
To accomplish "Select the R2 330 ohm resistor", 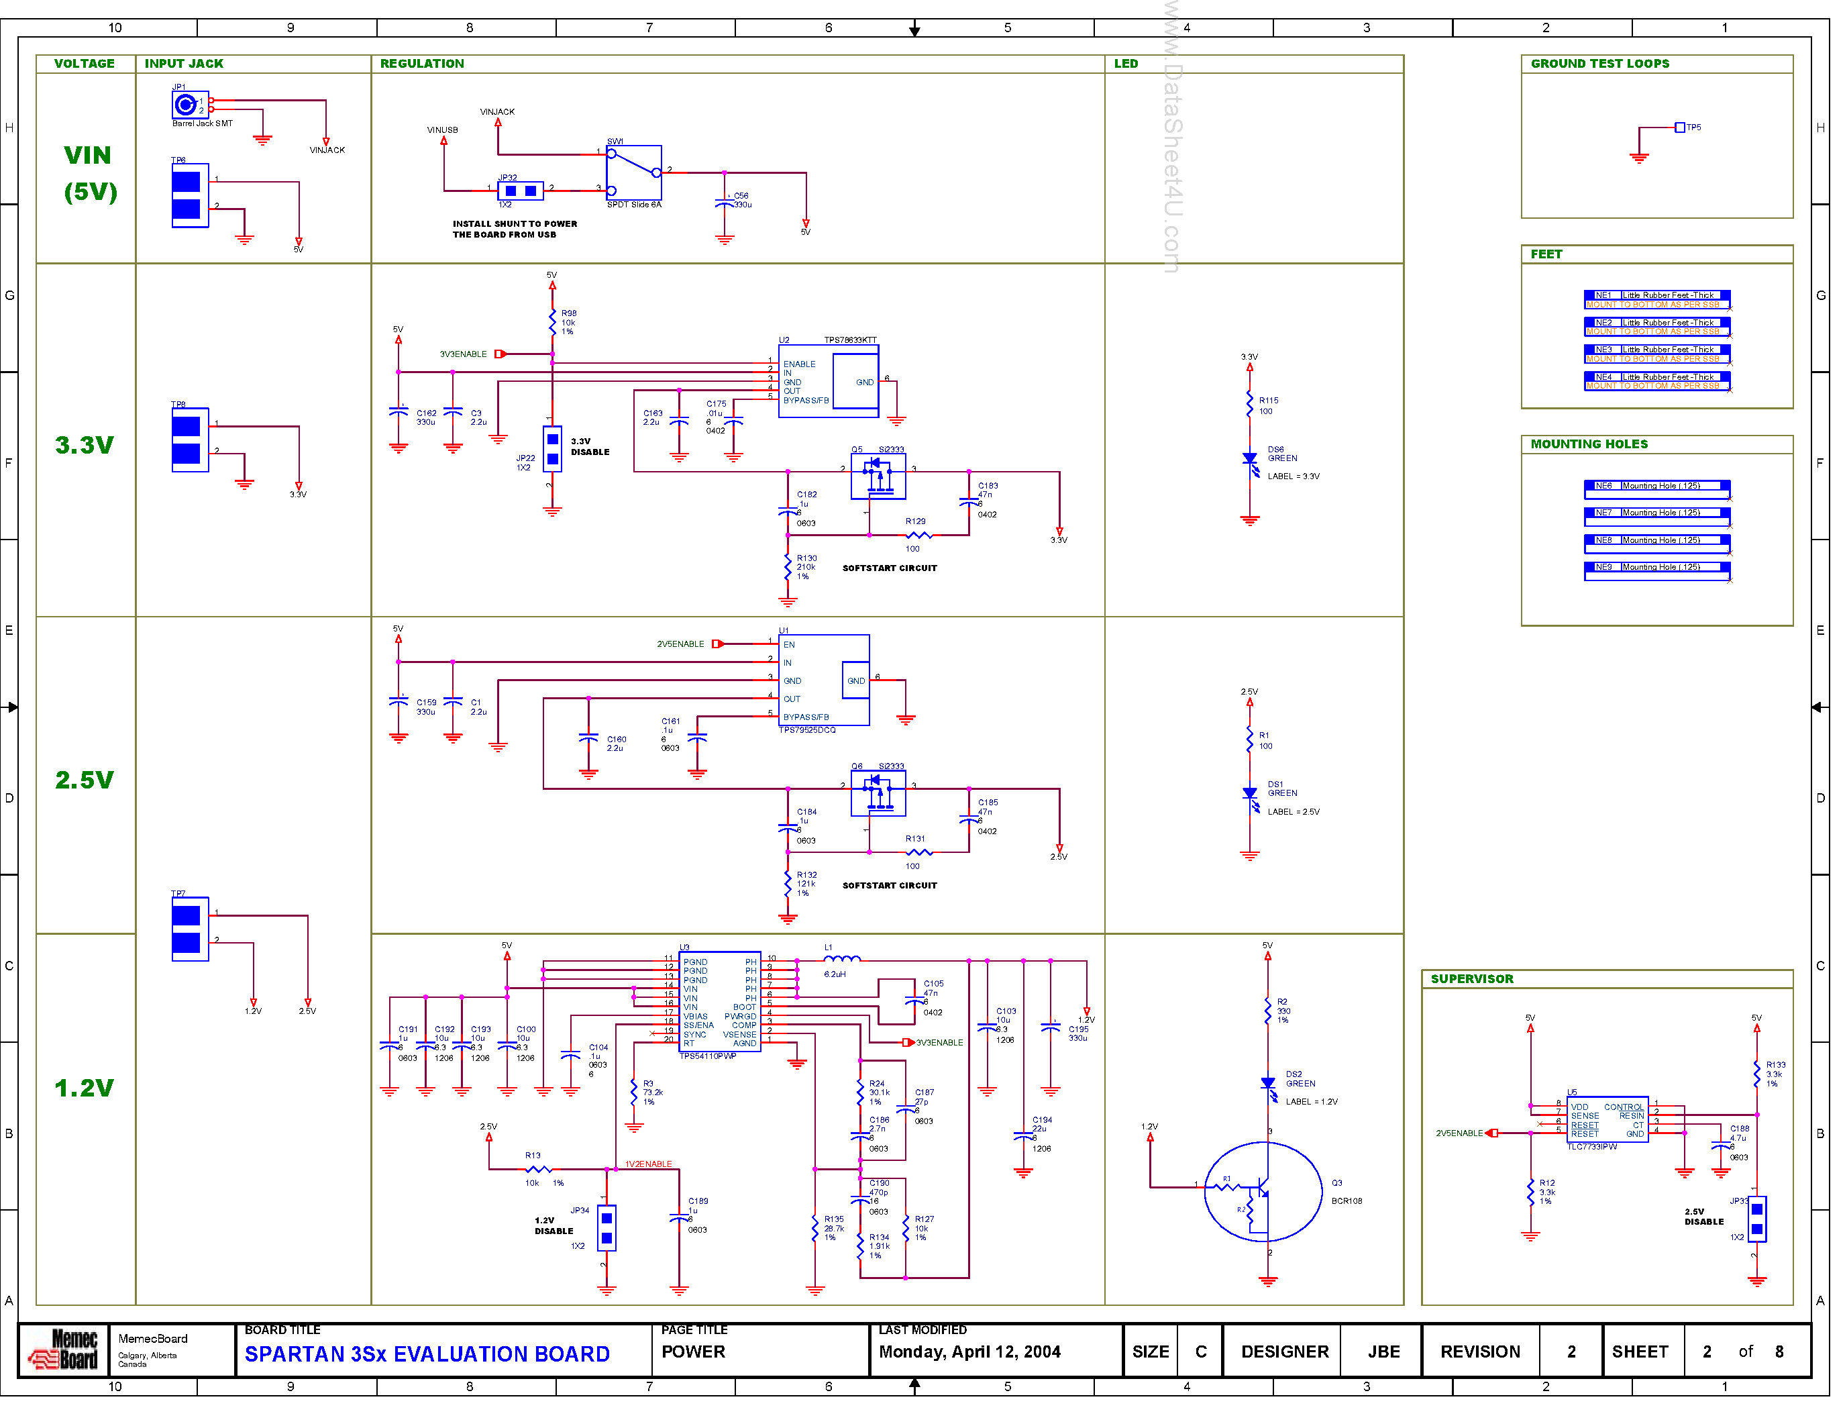I will [x=1268, y=1011].
